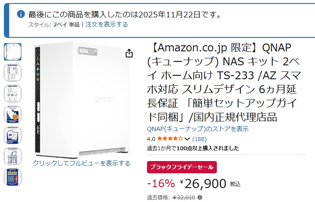The width and height of the screenshot is (315, 202).
Task: Click クリックしてフルビューを表示する link
Action: click(x=82, y=163)
